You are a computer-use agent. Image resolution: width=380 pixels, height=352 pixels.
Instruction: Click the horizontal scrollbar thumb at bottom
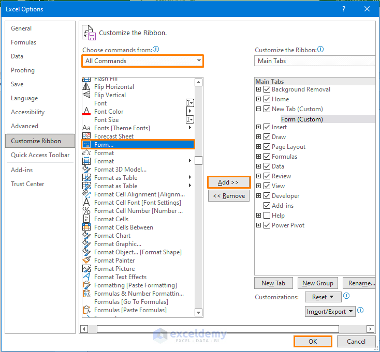pyautogui.click(x=217, y=329)
